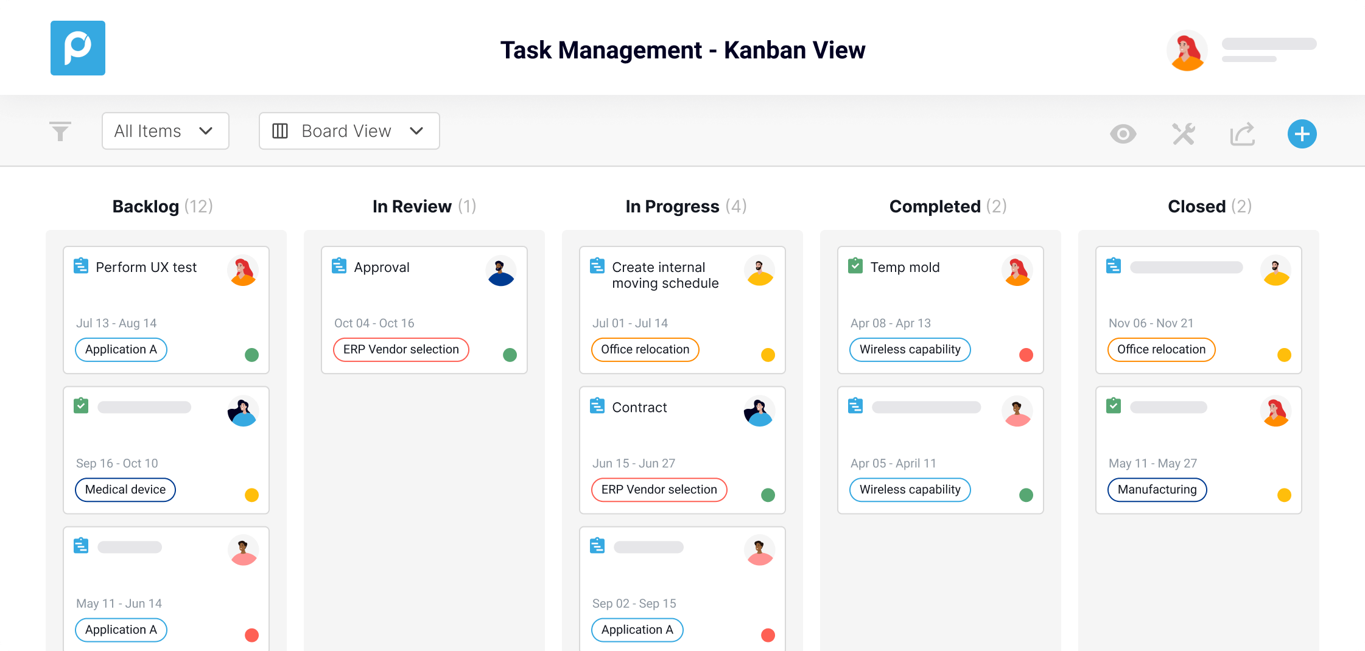Click assignee avatar on Medical device card
The width and height of the screenshot is (1365, 651).
pyautogui.click(x=243, y=411)
